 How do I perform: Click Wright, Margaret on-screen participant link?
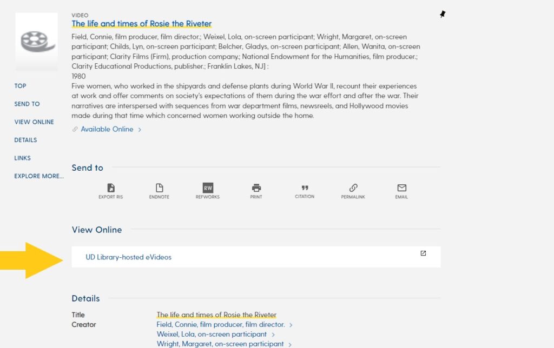tap(220, 344)
